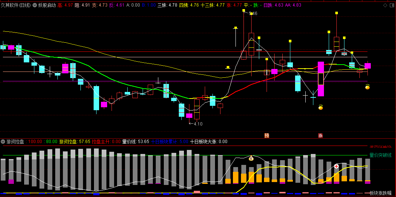Click the orange fruit marker under the latest candle

point(367,87)
